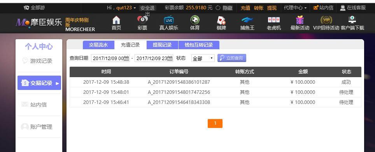Click the time 2017-12-09 15:48:38

point(106,82)
